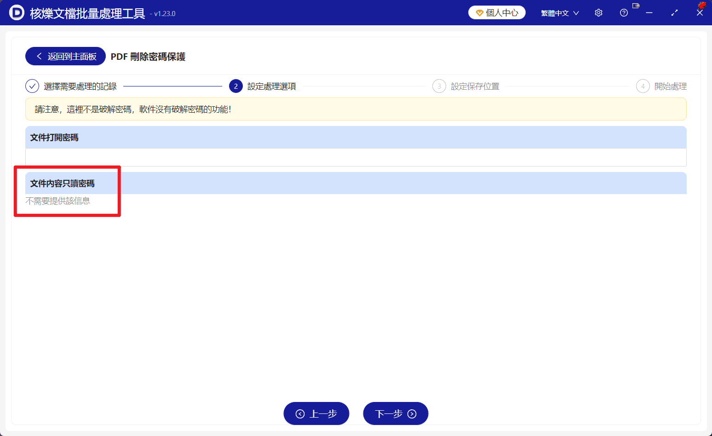Click the page title PDF 刪除密碼保護
Image resolution: width=712 pixels, height=436 pixels.
tap(148, 57)
